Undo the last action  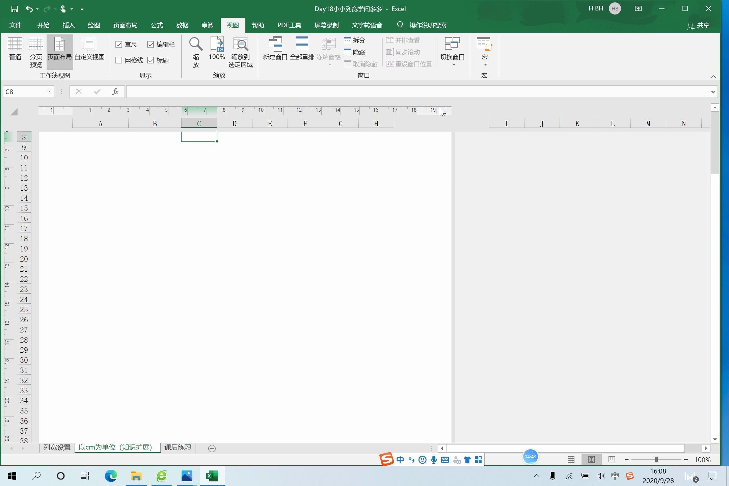(29, 9)
